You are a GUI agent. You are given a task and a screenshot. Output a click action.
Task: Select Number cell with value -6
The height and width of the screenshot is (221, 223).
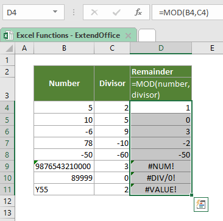click(x=64, y=131)
